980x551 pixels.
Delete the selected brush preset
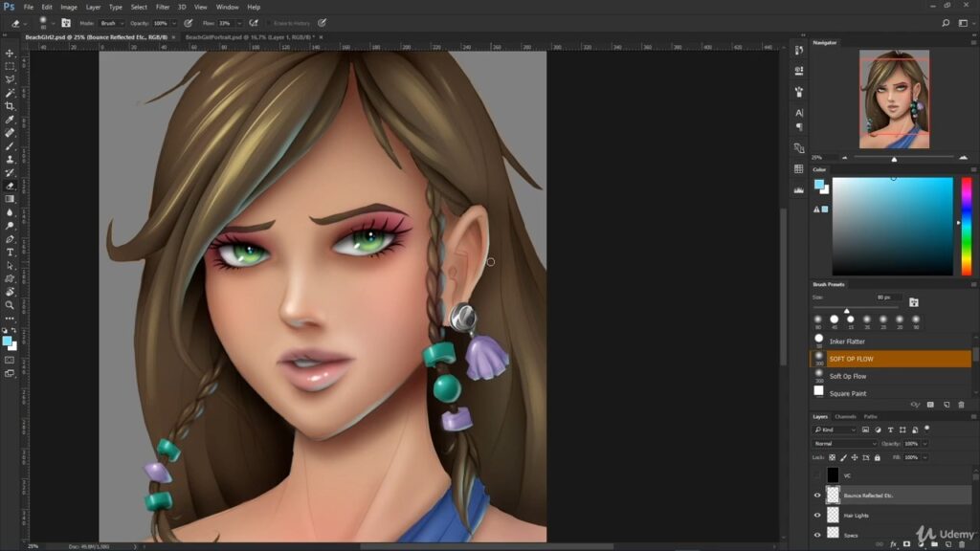(961, 405)
